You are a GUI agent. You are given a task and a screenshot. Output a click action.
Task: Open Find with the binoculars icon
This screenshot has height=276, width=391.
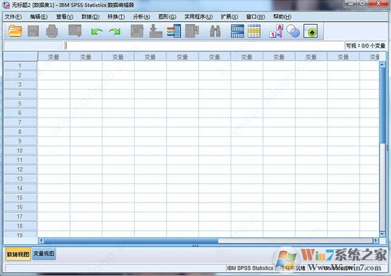click(x=215, y=31)
